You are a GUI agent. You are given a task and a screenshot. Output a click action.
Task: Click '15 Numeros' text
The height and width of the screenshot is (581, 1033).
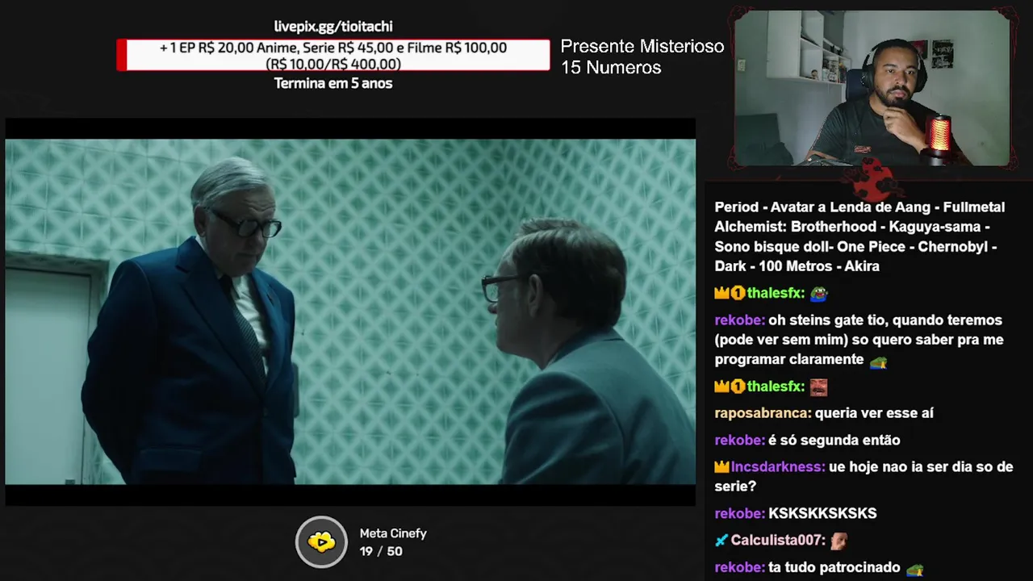click(611, 68)
